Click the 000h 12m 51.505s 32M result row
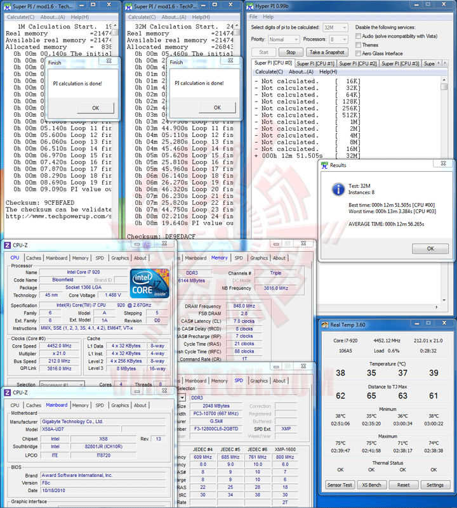This screenshot has width=457, height=508. tap(307, 156)
